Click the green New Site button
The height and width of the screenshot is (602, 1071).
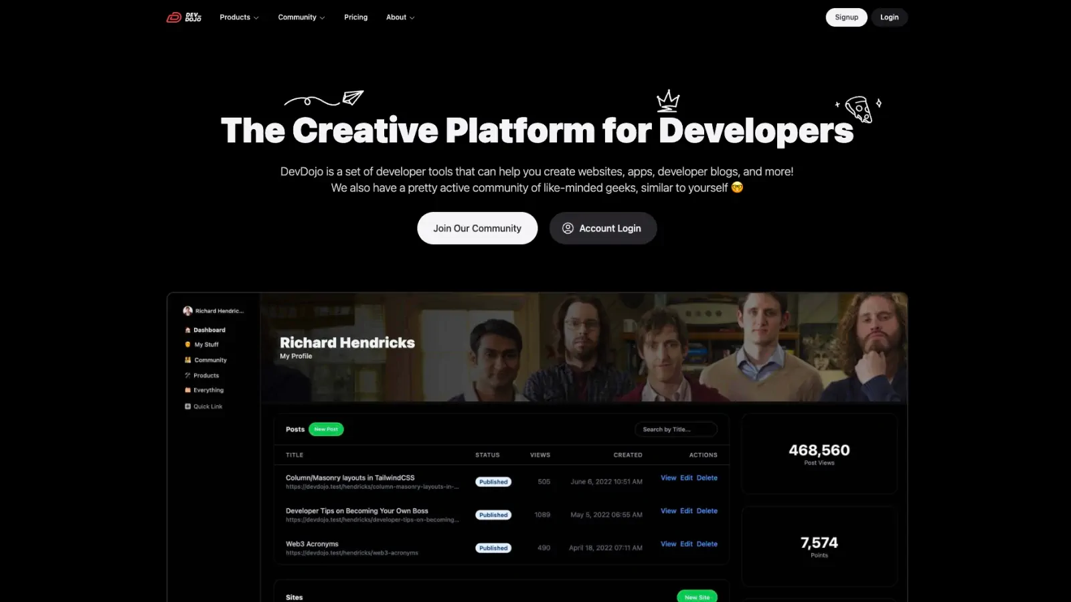[x=697, y=597]
